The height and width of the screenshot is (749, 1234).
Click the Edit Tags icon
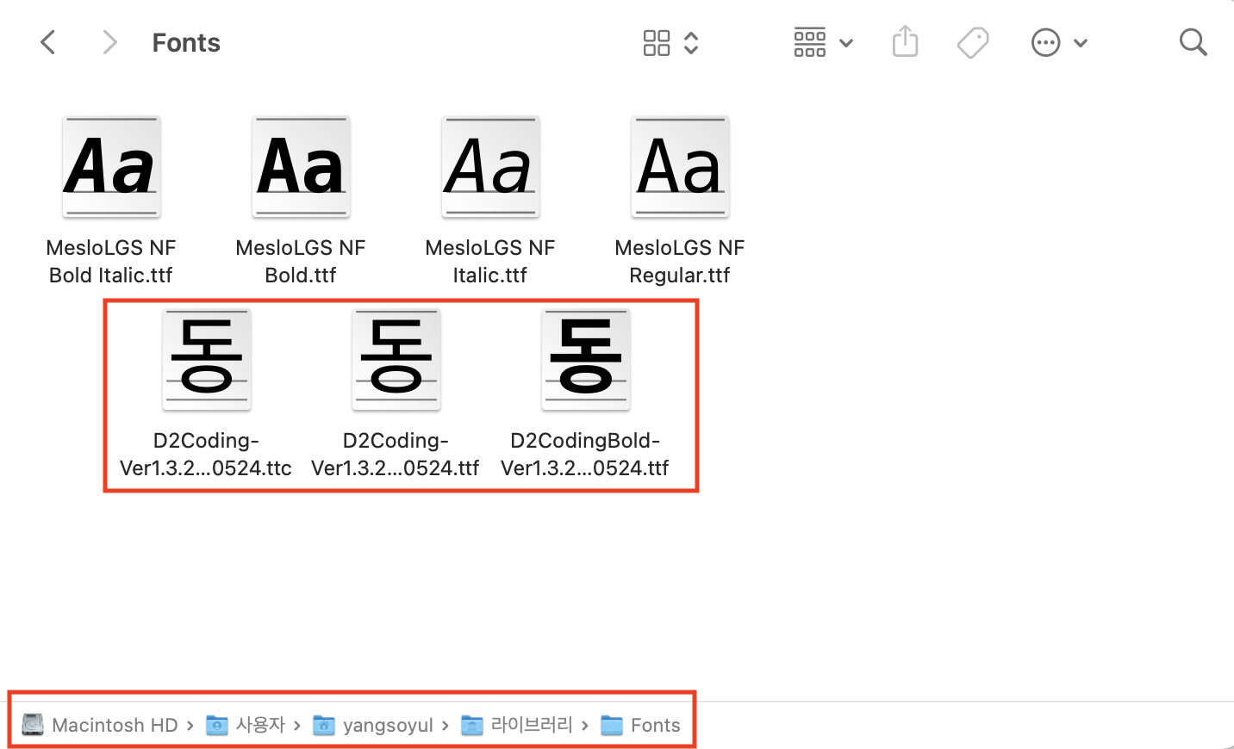(x=973, y=42)
